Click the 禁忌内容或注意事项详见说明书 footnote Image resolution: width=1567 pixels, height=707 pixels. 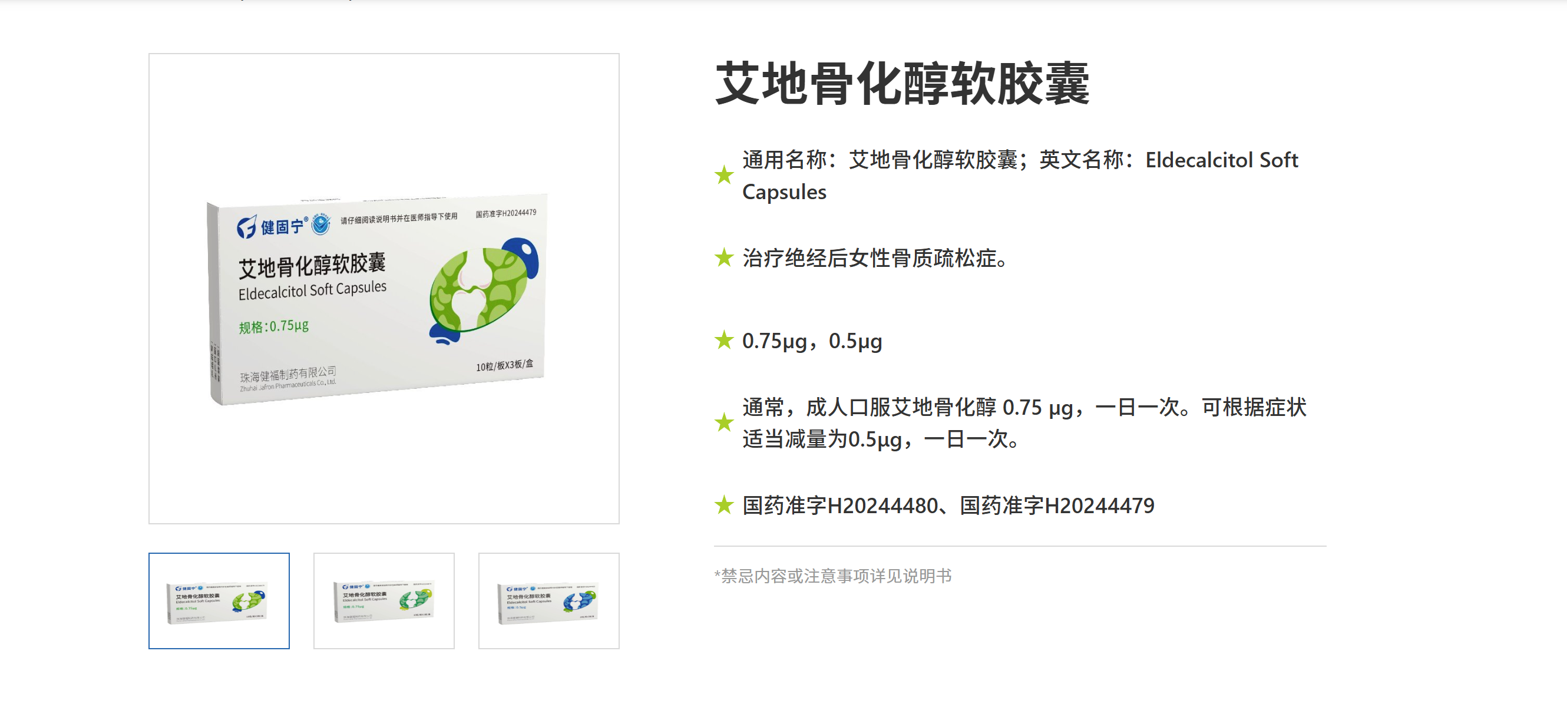(x=833, y=576)
